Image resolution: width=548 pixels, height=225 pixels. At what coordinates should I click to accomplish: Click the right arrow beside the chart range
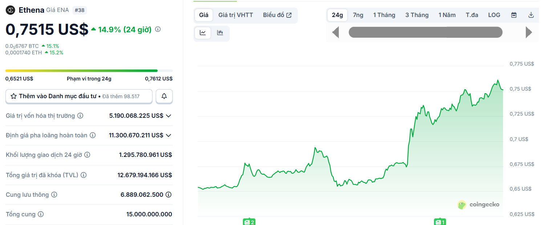529,32
